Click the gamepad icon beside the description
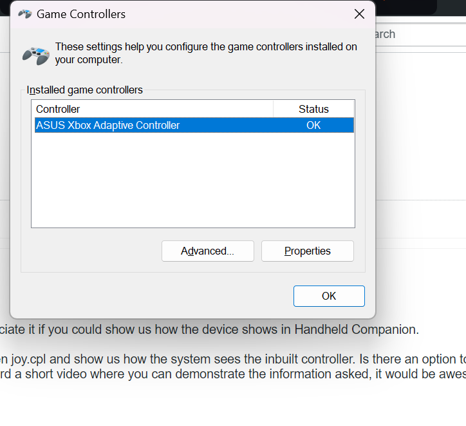Image resolution: width=466 pixels, height=426 pixels. (36, 55)
